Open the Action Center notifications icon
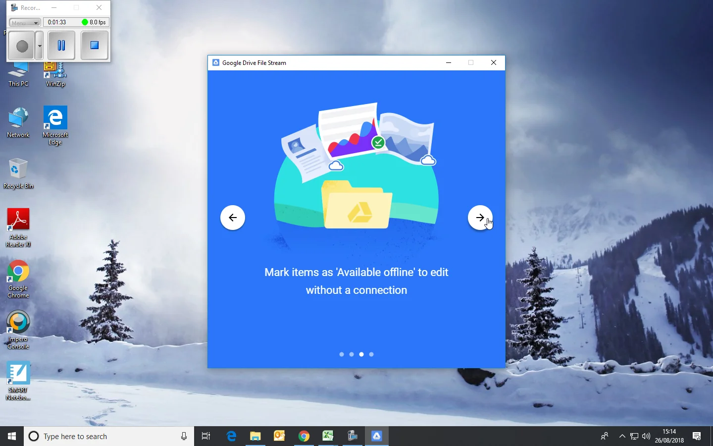The image size is (713, 446). [x=697, y=436]
